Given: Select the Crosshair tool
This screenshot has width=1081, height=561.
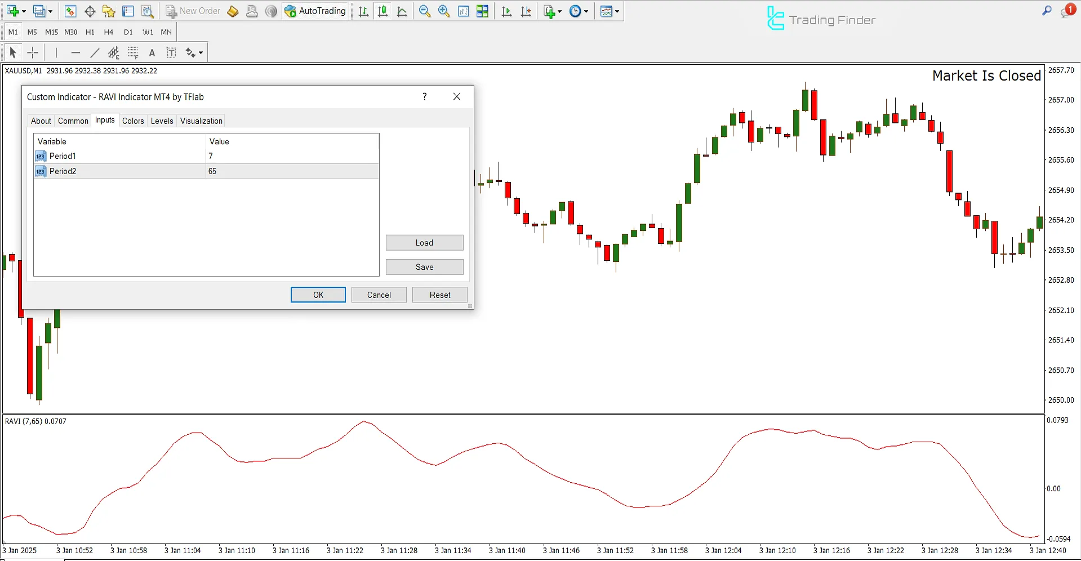Looking at the screenshot, I should pos(32,52).
